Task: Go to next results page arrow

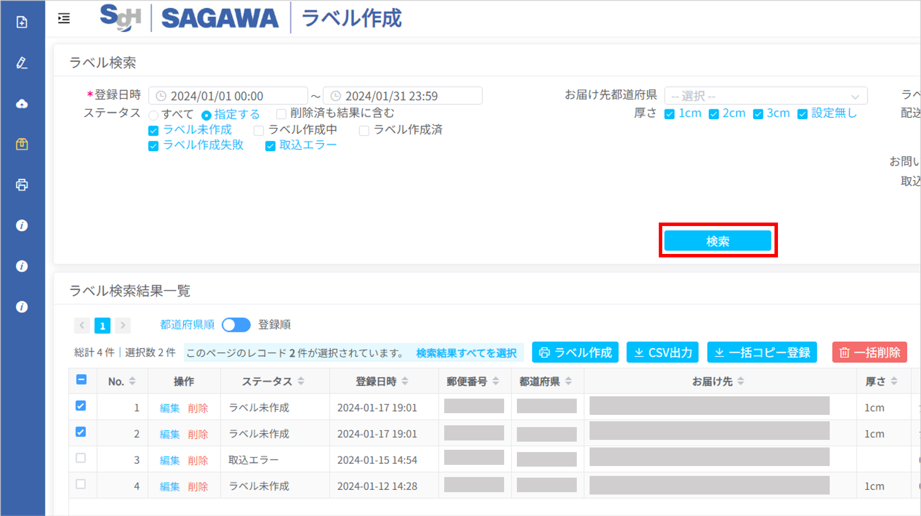Action: coord(123,325)
